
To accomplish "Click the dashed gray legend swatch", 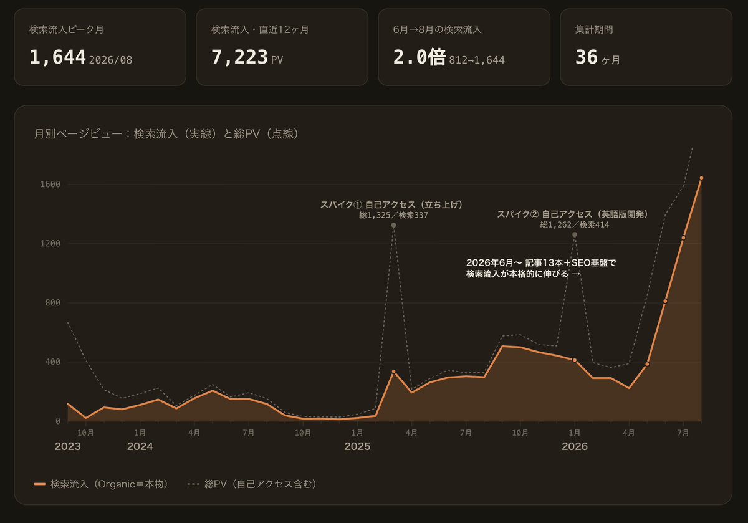I will (193, 484).
